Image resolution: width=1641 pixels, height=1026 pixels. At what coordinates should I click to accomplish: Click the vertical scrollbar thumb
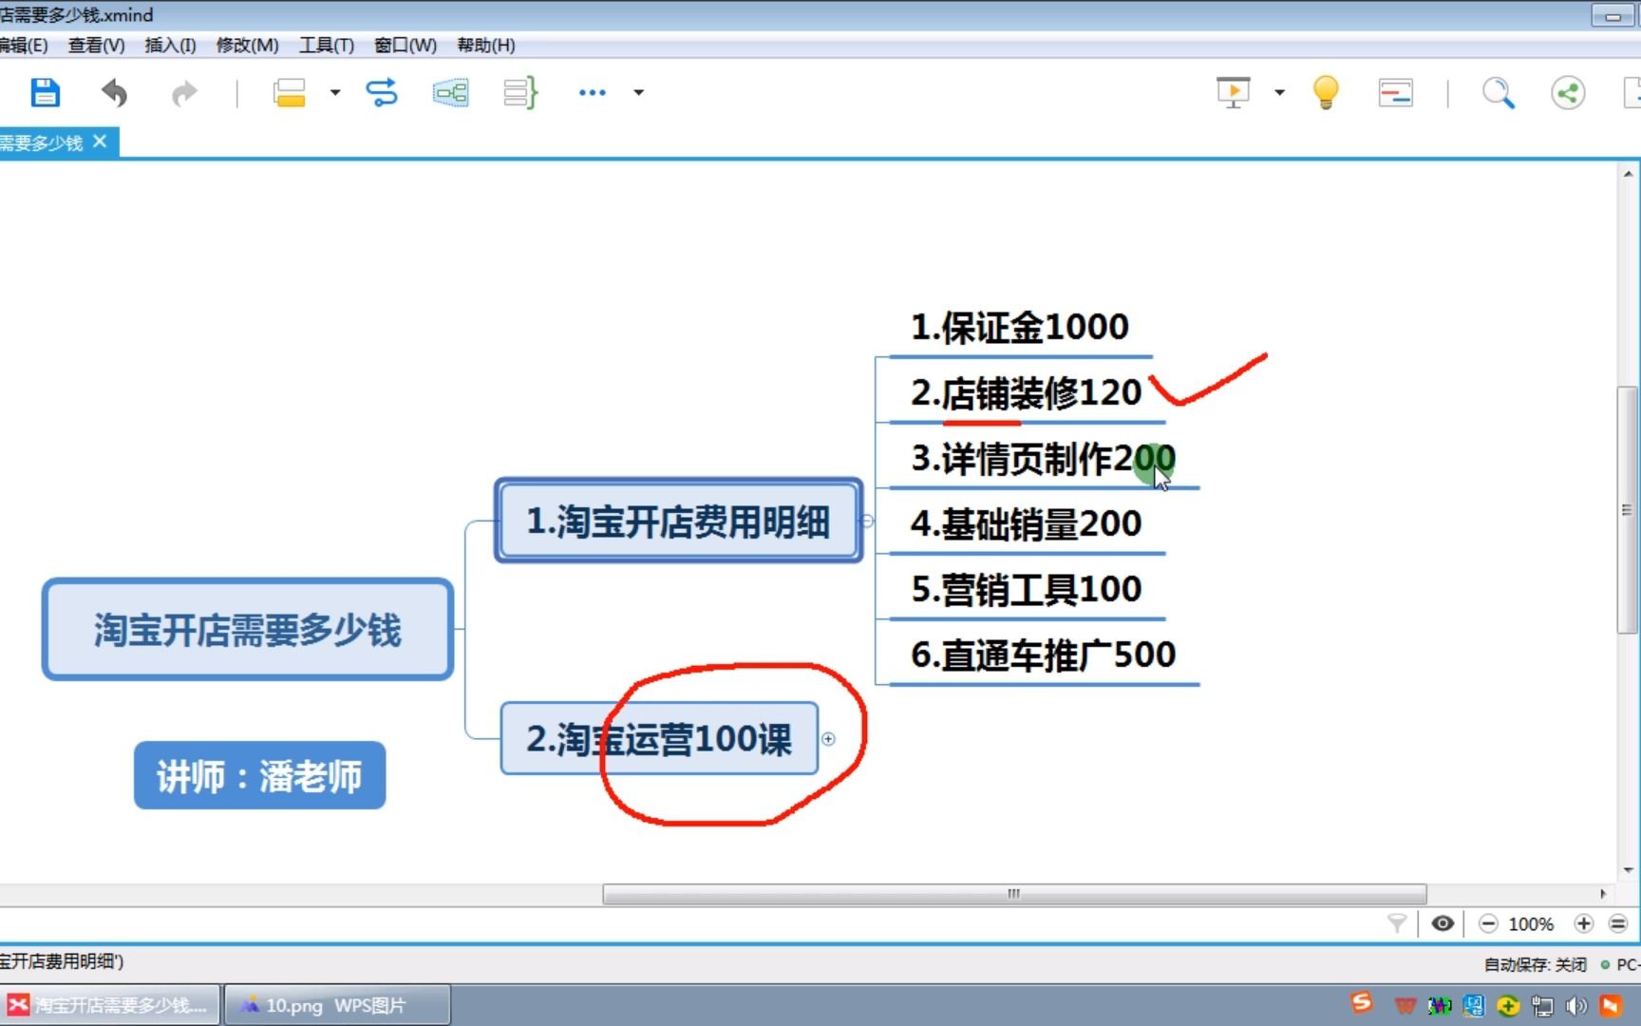pos(1627,509)
